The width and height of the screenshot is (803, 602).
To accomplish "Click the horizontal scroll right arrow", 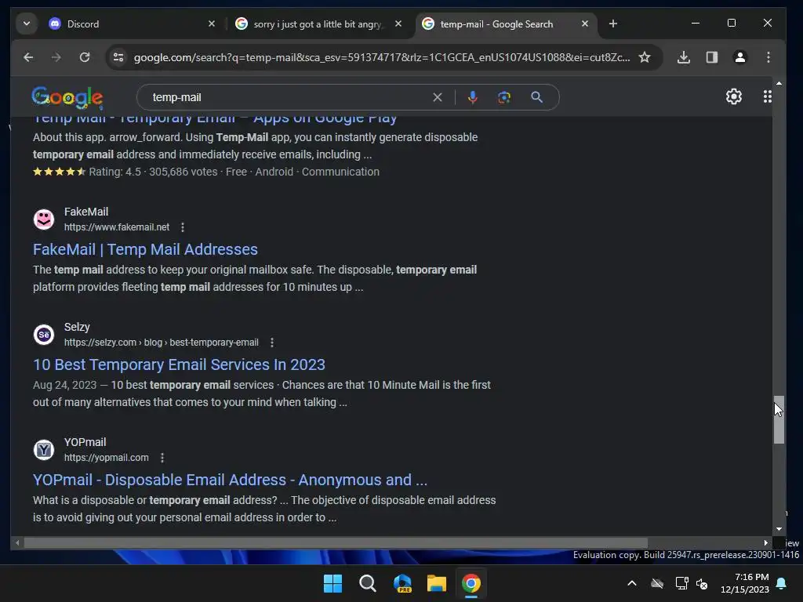I will tap(765, 542).
